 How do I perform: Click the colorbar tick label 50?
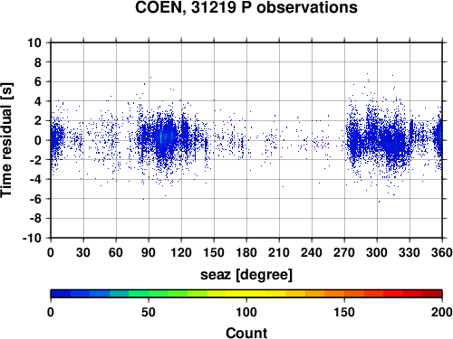coord(149,312)
